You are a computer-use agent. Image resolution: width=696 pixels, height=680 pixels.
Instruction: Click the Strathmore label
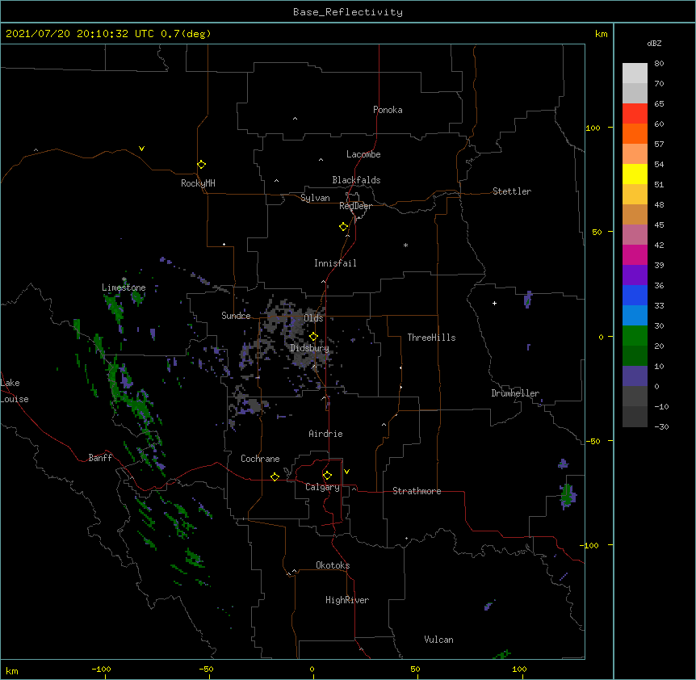coord(417,491)
